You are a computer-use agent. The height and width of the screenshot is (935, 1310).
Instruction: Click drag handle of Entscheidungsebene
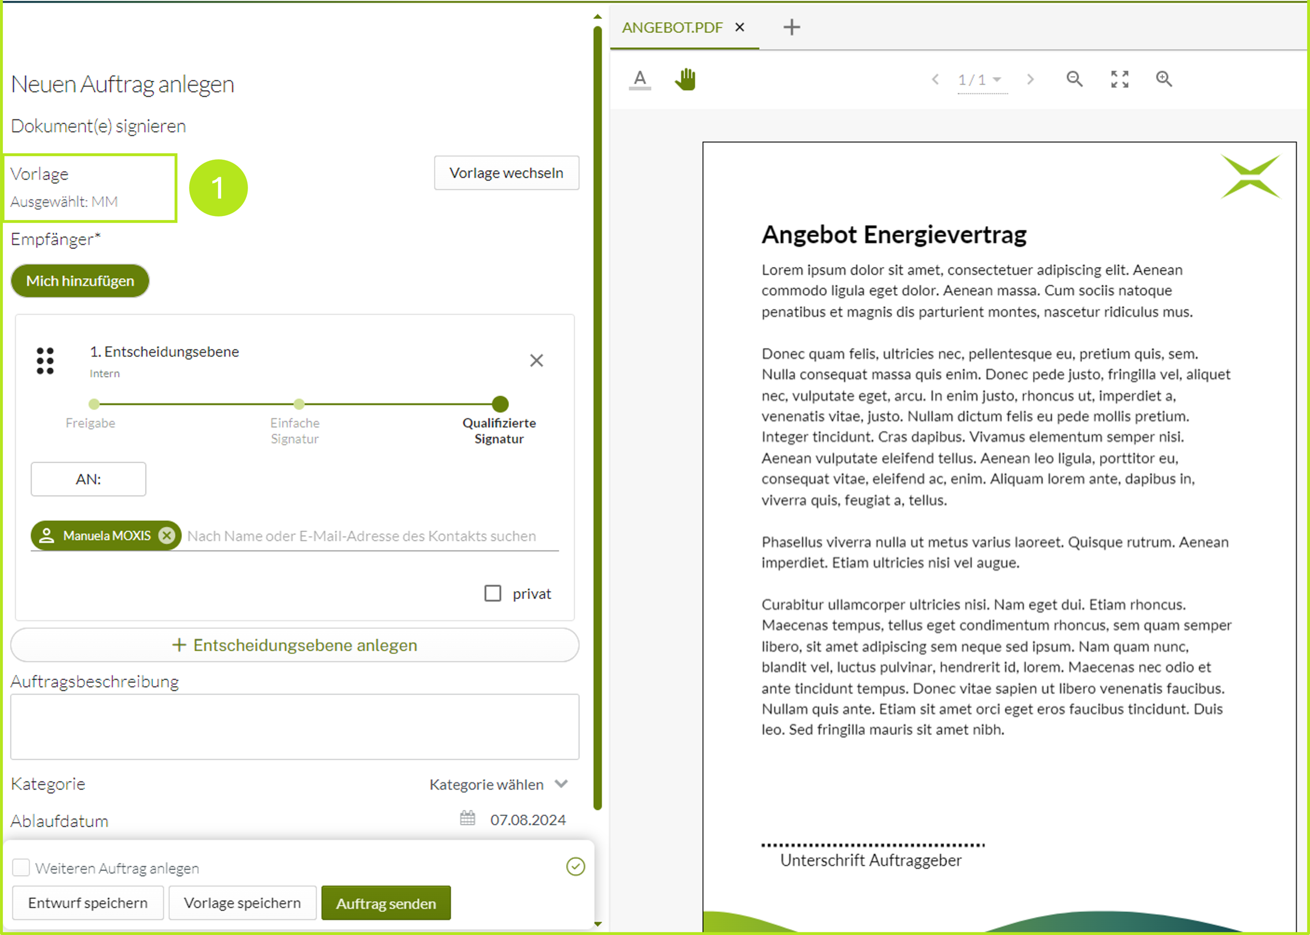pyautogui.click(x=45, y=361)
